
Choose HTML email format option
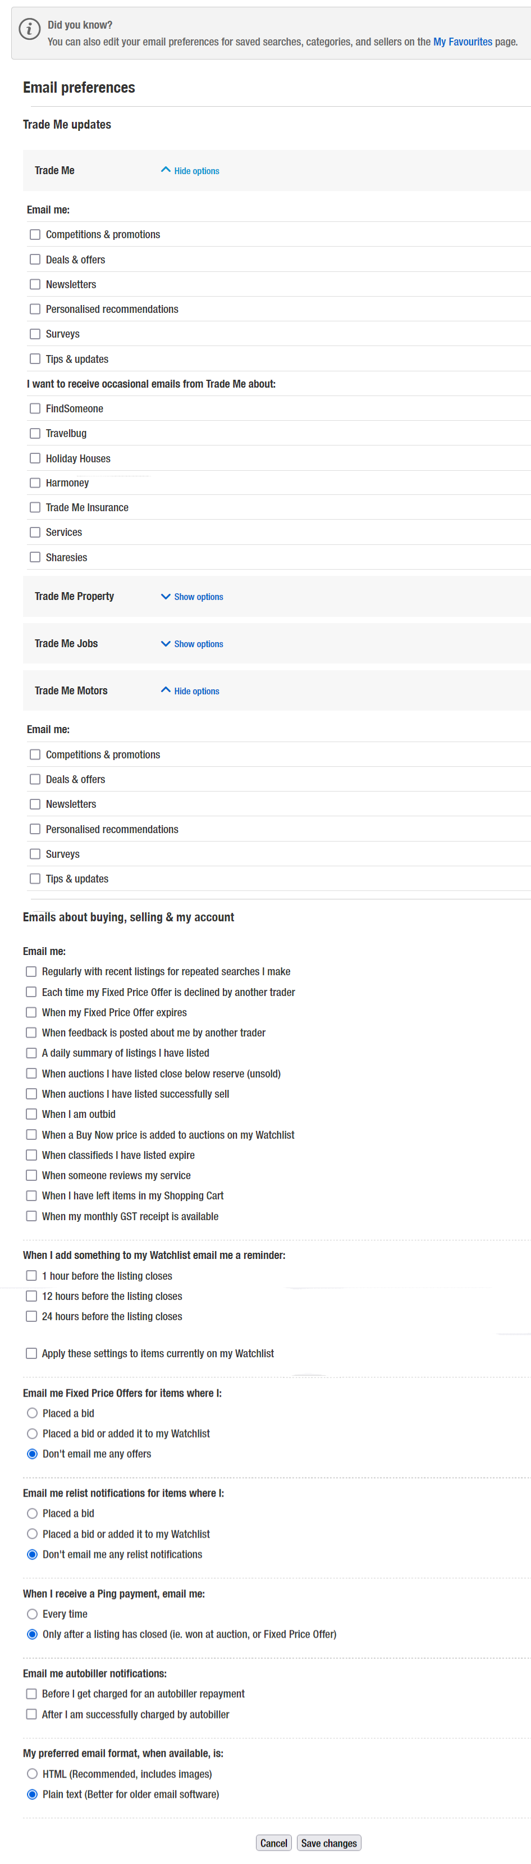(32, 1773)
